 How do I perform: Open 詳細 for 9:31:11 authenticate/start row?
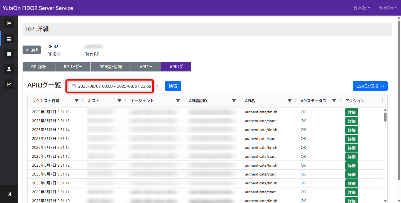click(x=352, y=192)
